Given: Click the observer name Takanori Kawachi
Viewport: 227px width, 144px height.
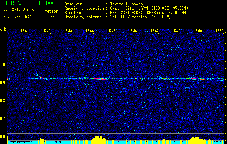Looking at the screenshot, I should pyautogui.click(x=127, y=4).
